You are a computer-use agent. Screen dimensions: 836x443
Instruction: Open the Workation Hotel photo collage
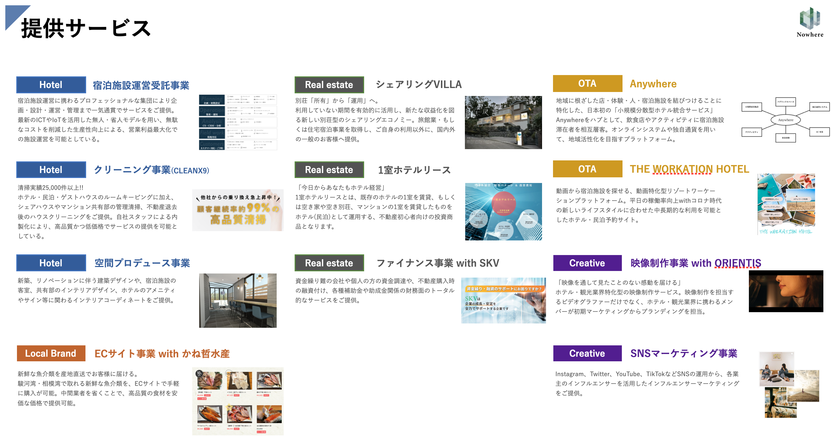click(x=786, y=204)
